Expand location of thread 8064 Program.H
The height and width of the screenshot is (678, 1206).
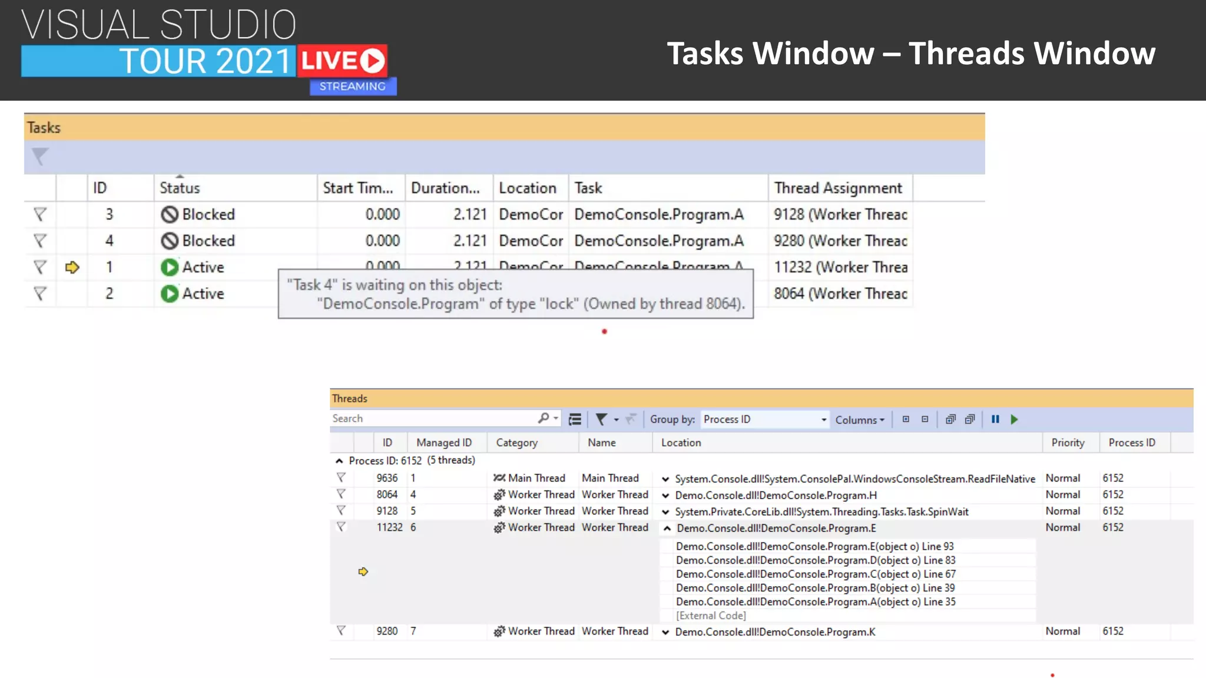(665, 496)
